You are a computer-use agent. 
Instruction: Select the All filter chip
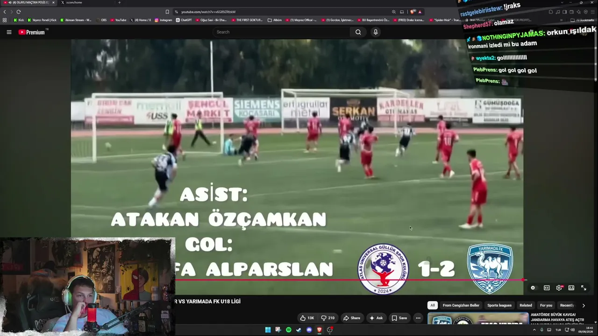[x=433, y=305]
